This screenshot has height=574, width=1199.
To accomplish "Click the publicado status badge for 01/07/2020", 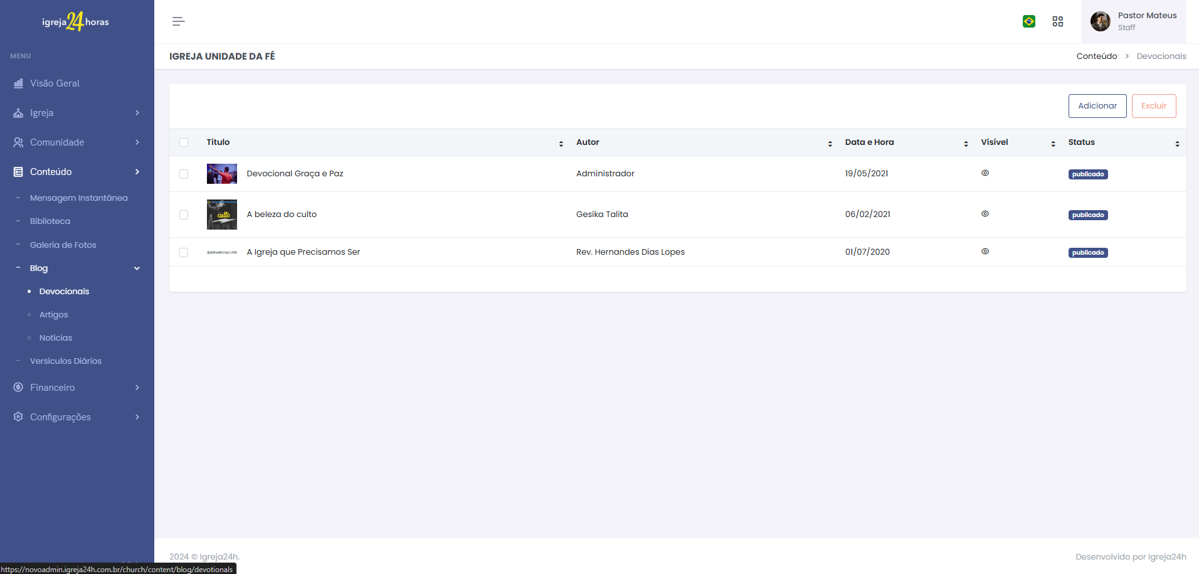I will 1088,253.
